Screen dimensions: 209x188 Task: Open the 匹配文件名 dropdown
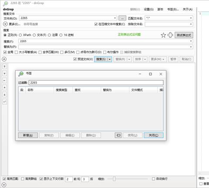191,18
